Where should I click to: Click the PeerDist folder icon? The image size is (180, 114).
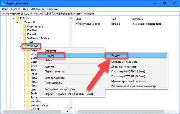(24, 30)
